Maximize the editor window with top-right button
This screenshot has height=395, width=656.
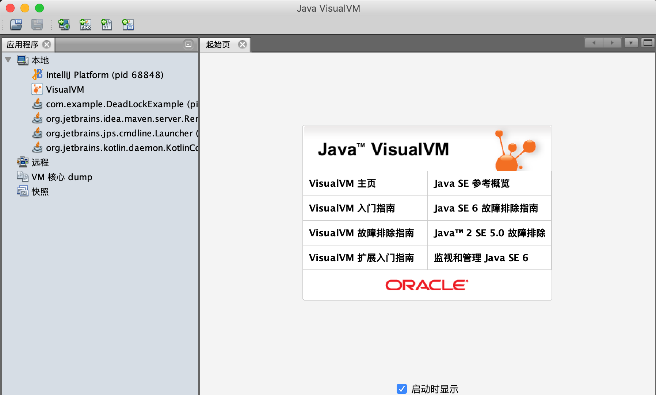pyautogui.click(x=648, y=43)
